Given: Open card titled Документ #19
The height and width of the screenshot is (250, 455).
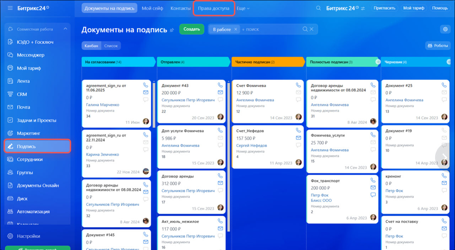Looking at the screenshot, I should point(399,131).
